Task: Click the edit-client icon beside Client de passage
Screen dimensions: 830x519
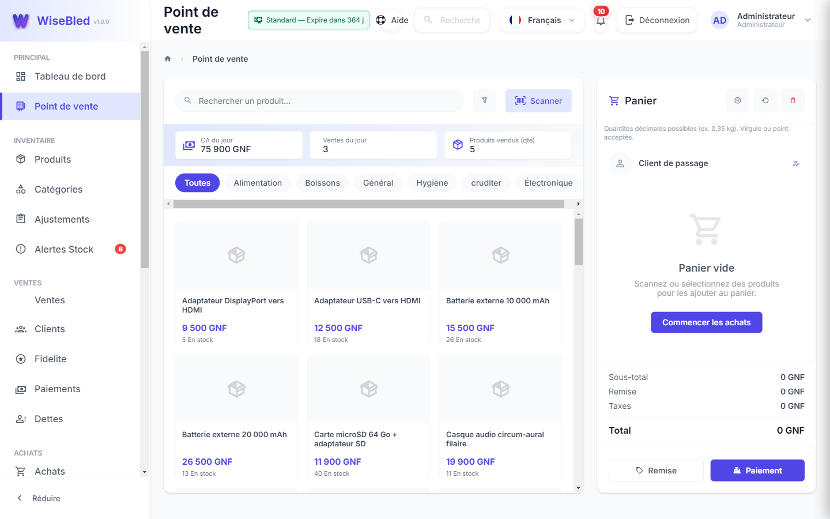Action: (x=796, y=164)
